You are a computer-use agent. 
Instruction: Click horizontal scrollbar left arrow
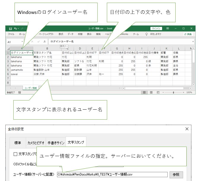[123, 88]
